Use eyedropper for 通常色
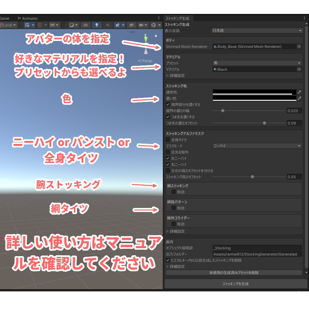The image size is (309, 309). click(x=299, y=92)
